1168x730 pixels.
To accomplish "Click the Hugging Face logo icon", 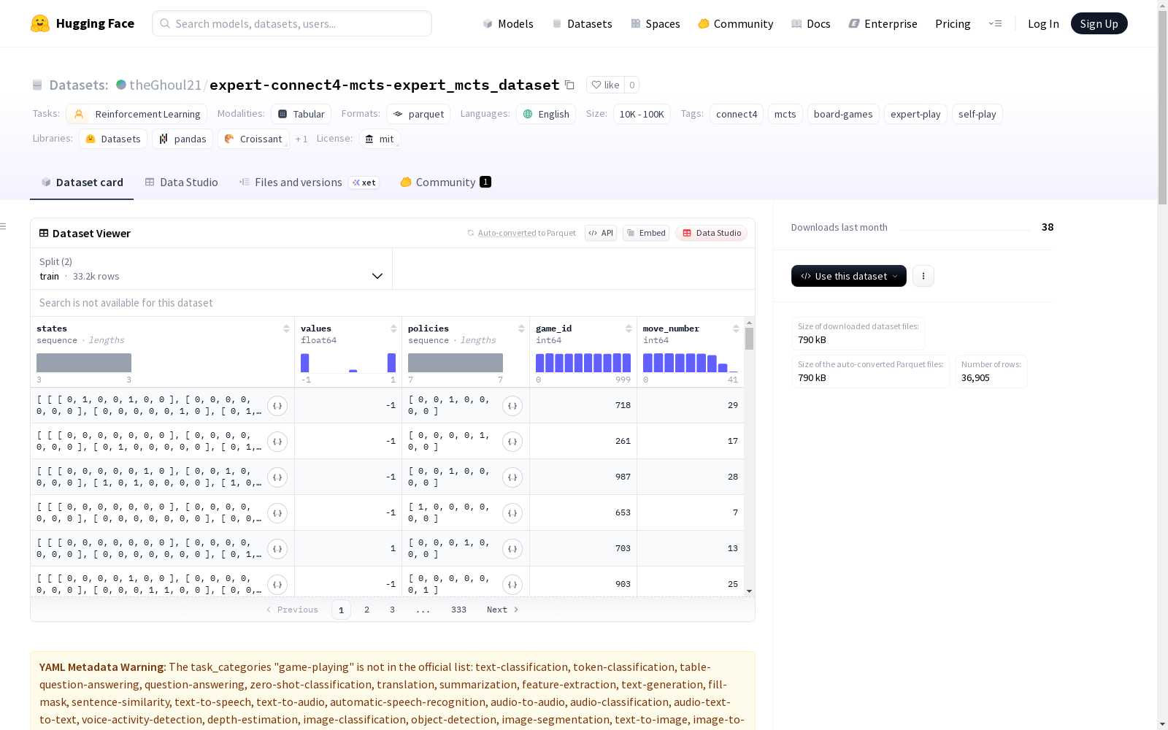I will (40, 23).
